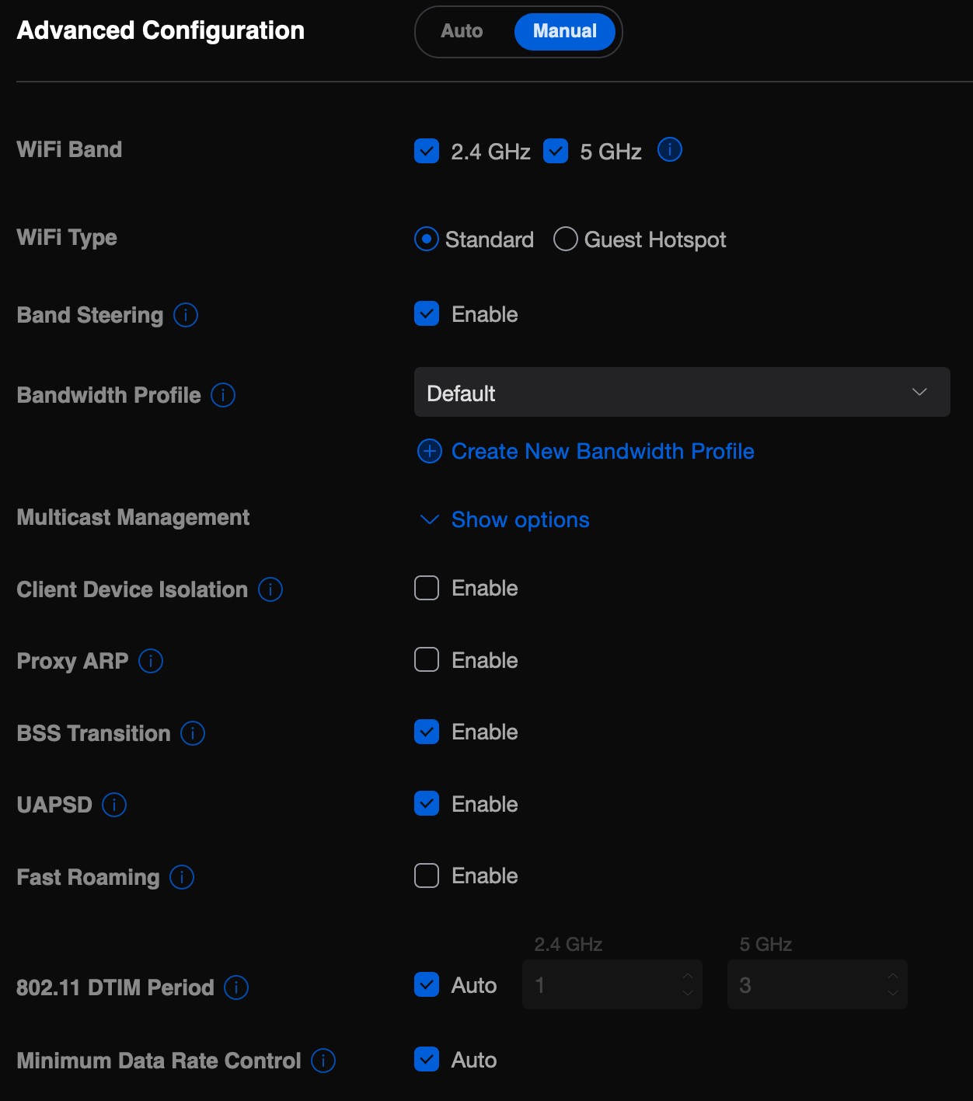Enable Client Device Isolation checkbox

tap(427, 588)
